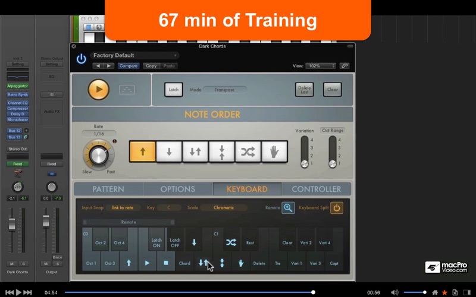Toggle the Arpeggiator plugin power button
The height and width of the screenshot is (297, 476).
(82, 58)
